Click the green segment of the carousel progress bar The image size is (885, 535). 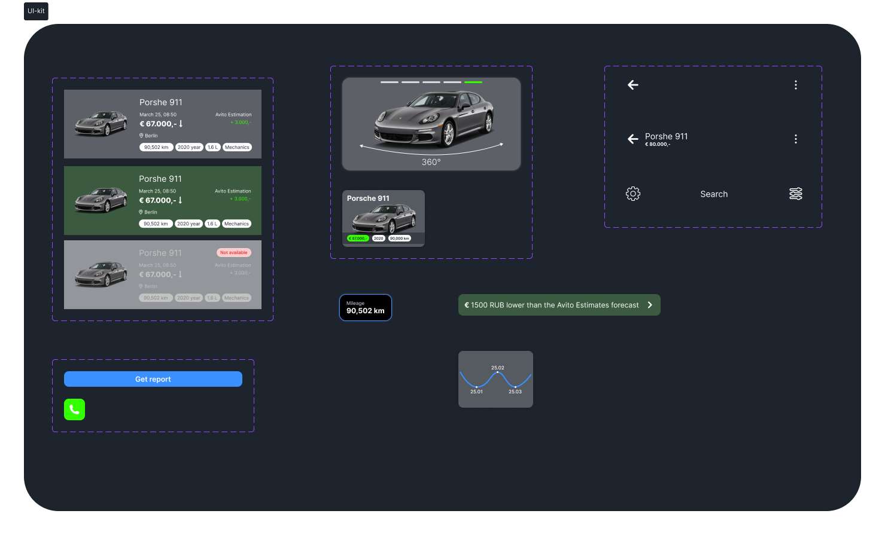point(473,82)
